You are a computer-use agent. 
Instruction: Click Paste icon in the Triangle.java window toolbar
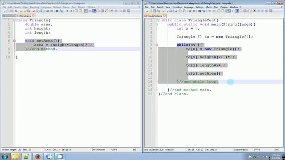pyautogui.click(x=42, y=11)
